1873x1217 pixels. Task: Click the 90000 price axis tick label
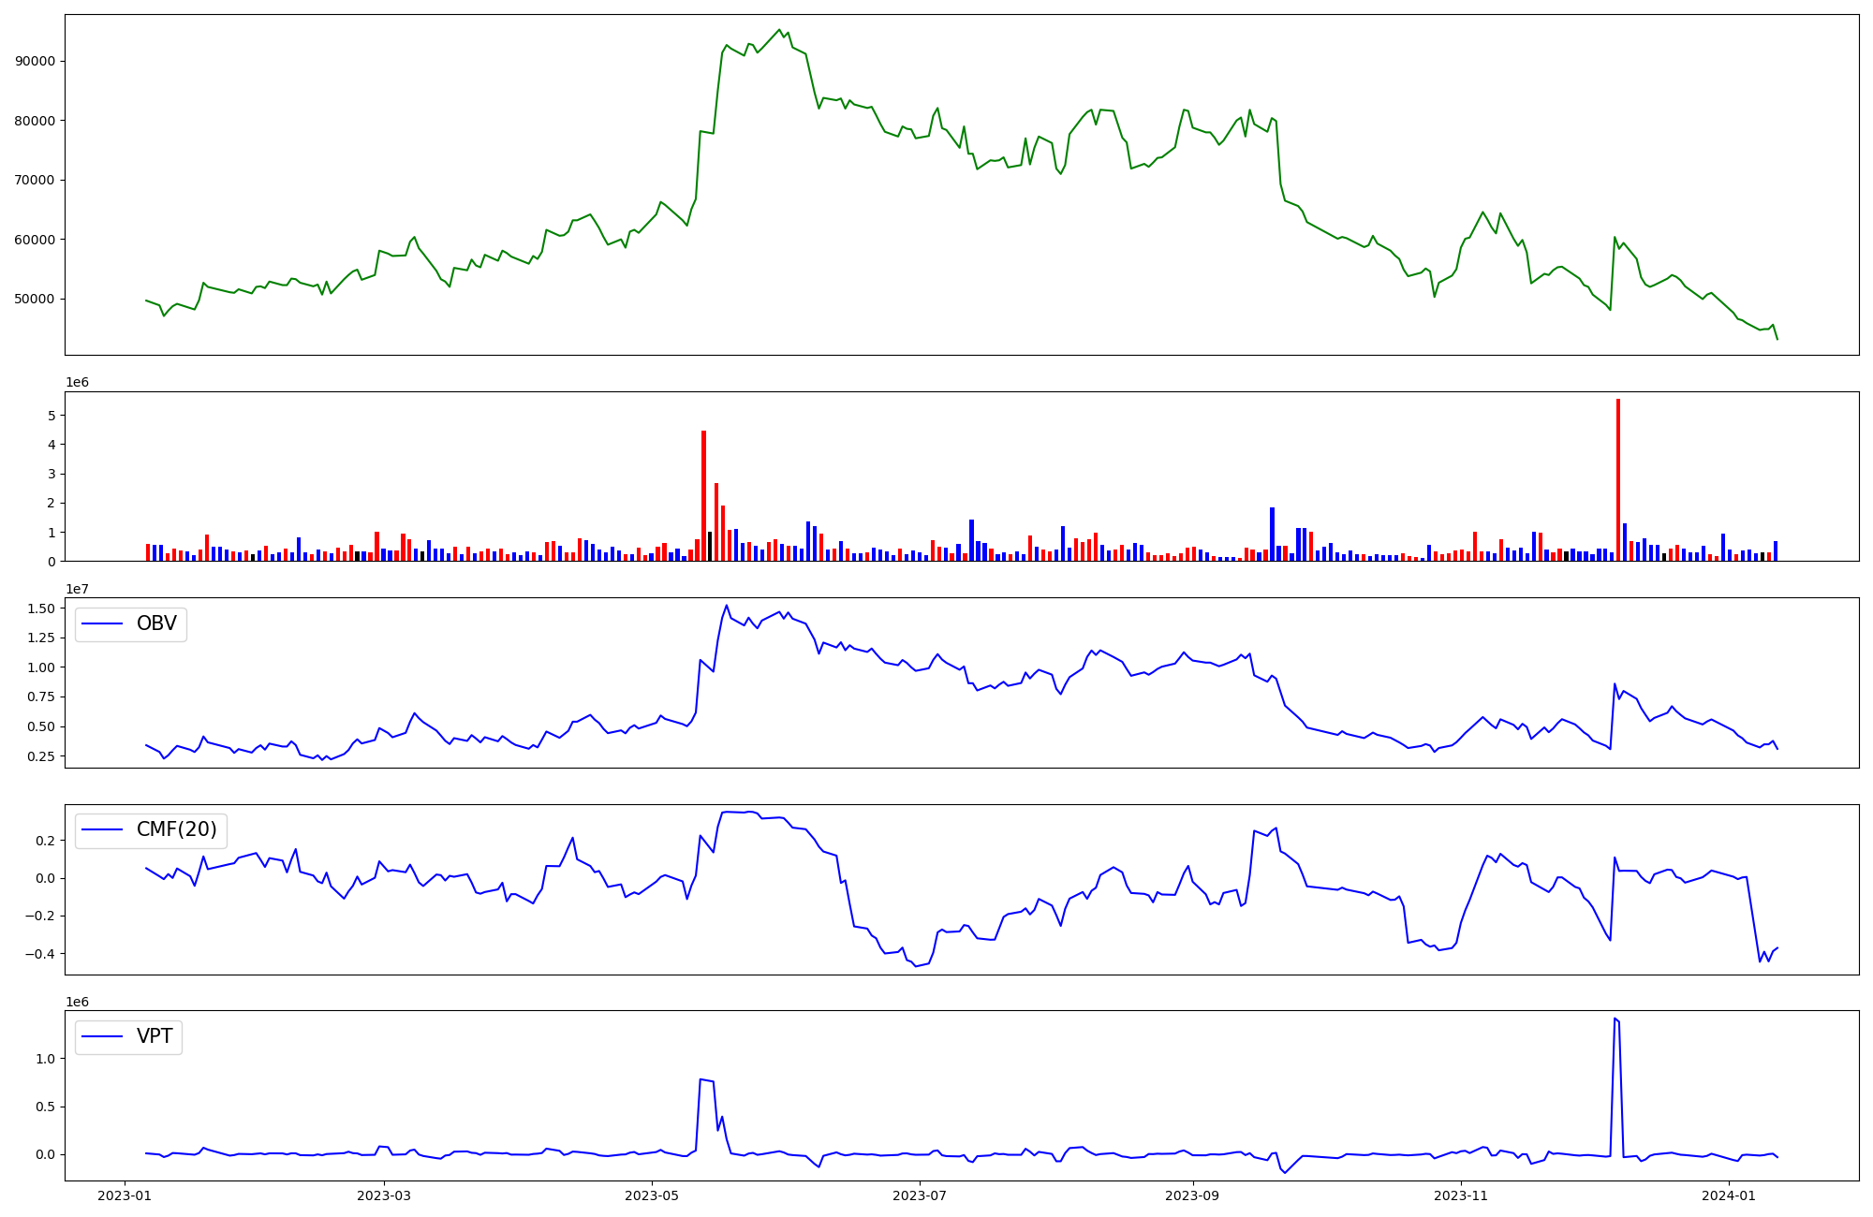point(36,62)
